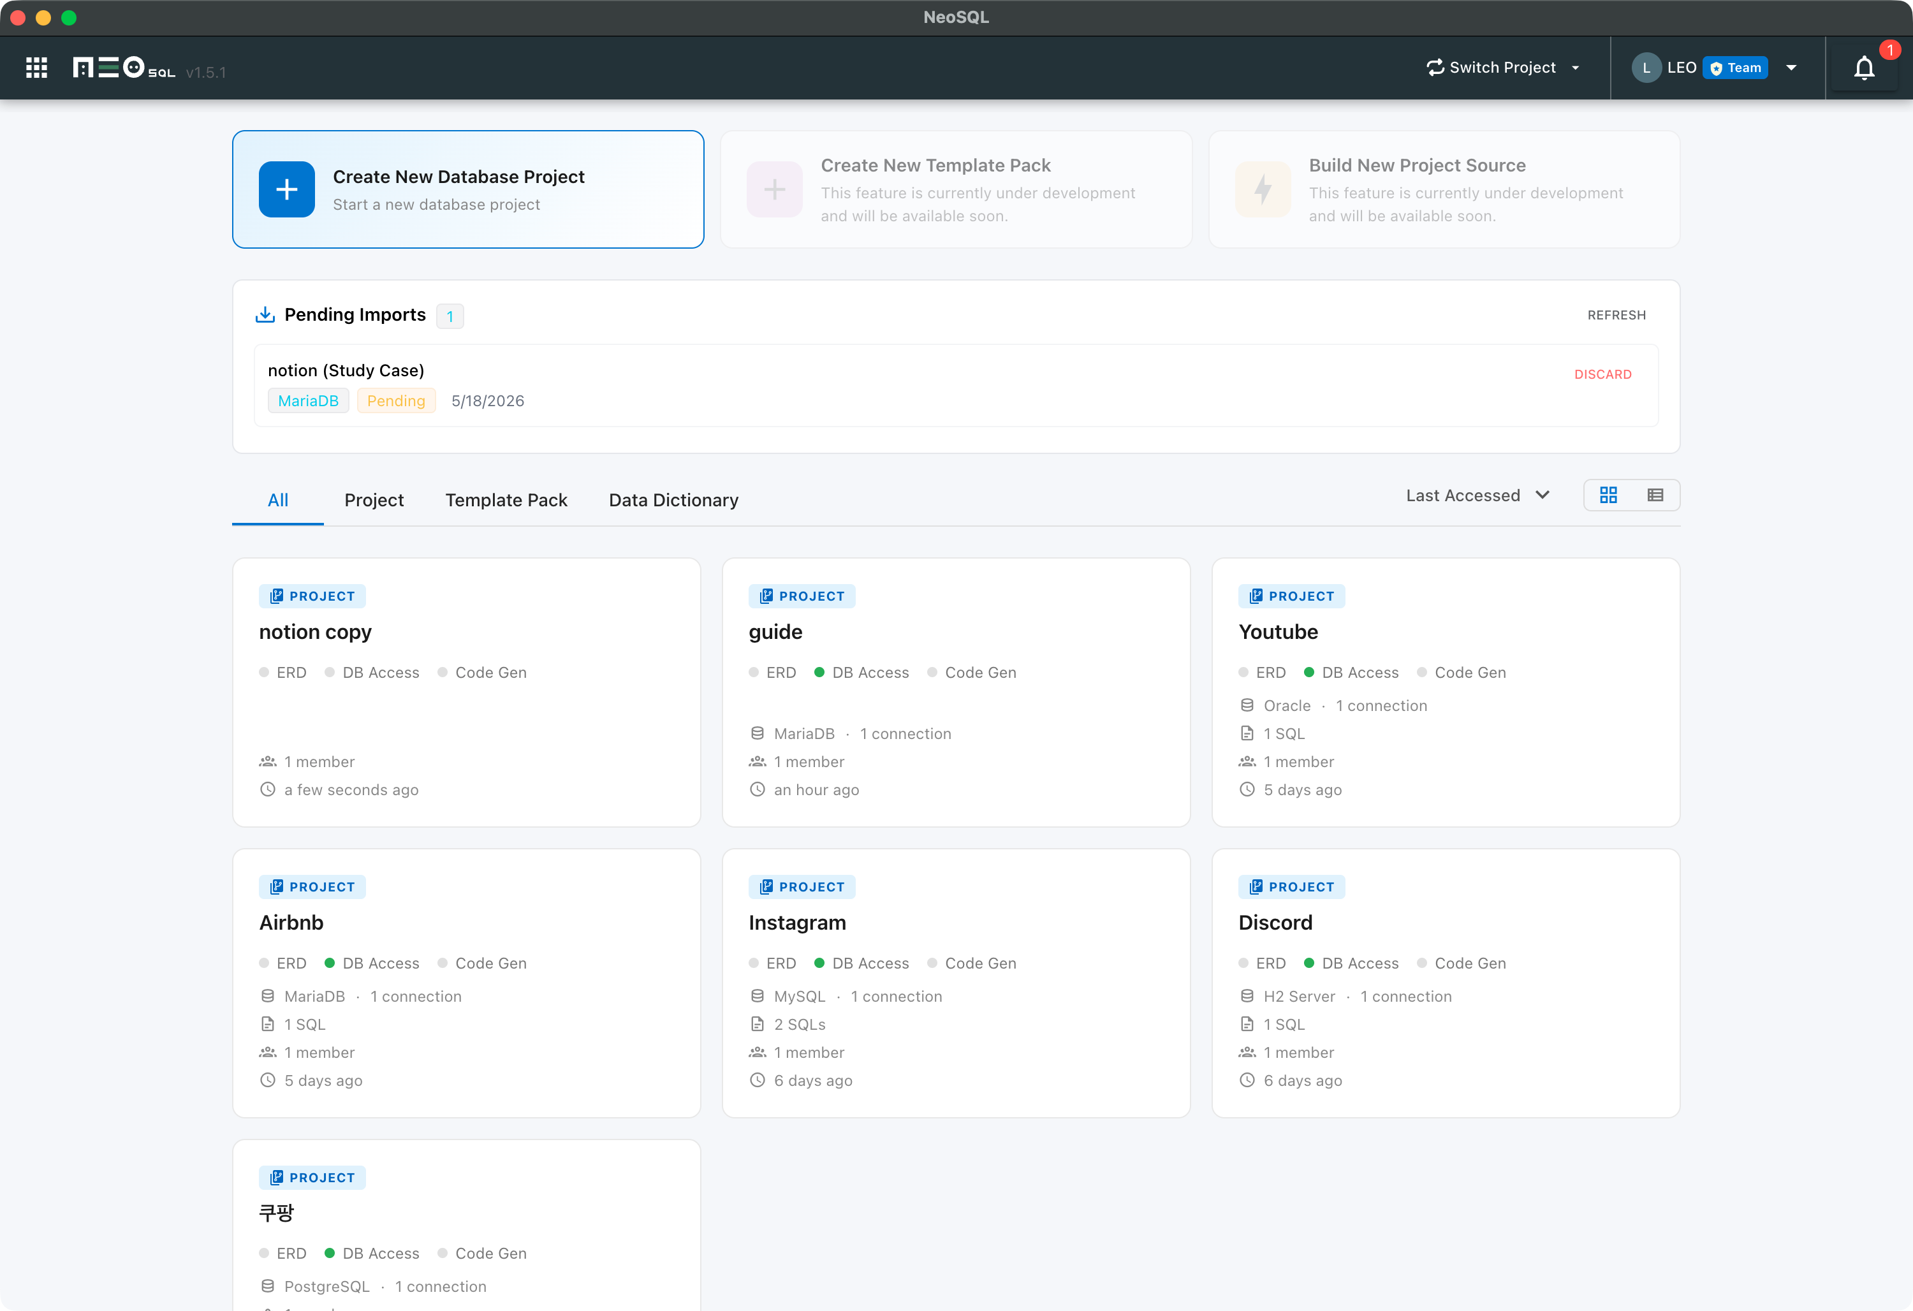The height and width of the screenshot is (1311, 1913).
Task: Click the project icon on notion copy card
Action: click(277, 596)
